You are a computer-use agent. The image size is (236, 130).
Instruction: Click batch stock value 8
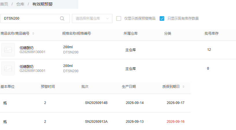tap(208, 68)
